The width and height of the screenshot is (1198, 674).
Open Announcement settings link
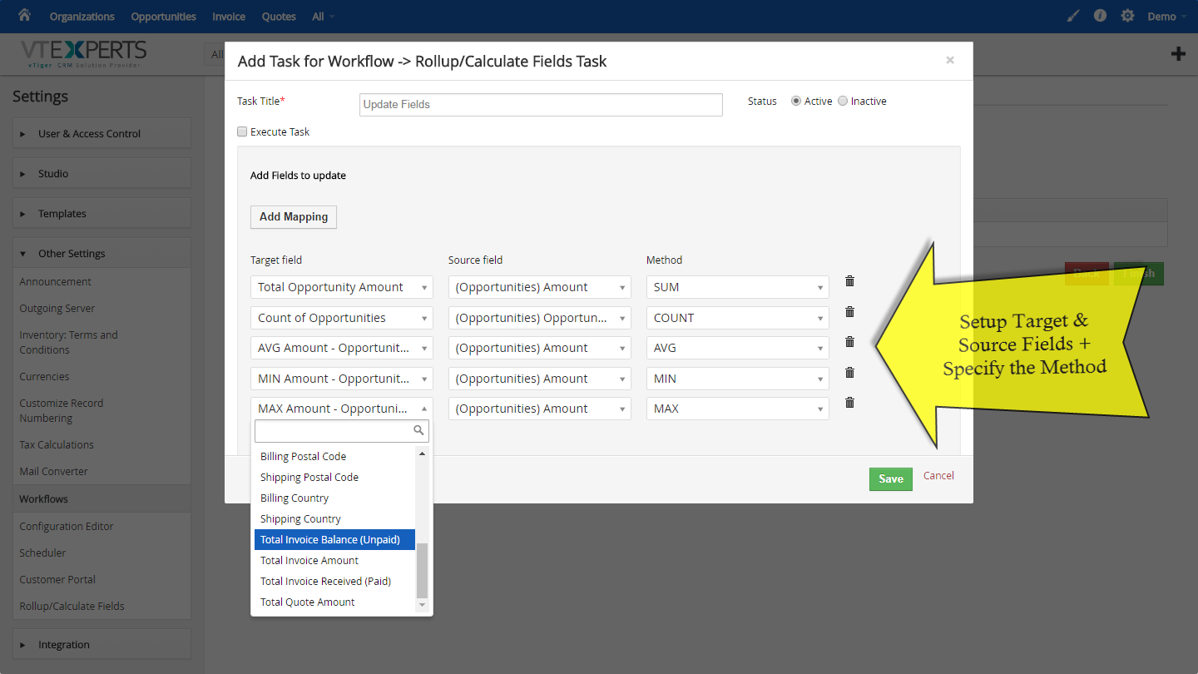coord(56,282)
